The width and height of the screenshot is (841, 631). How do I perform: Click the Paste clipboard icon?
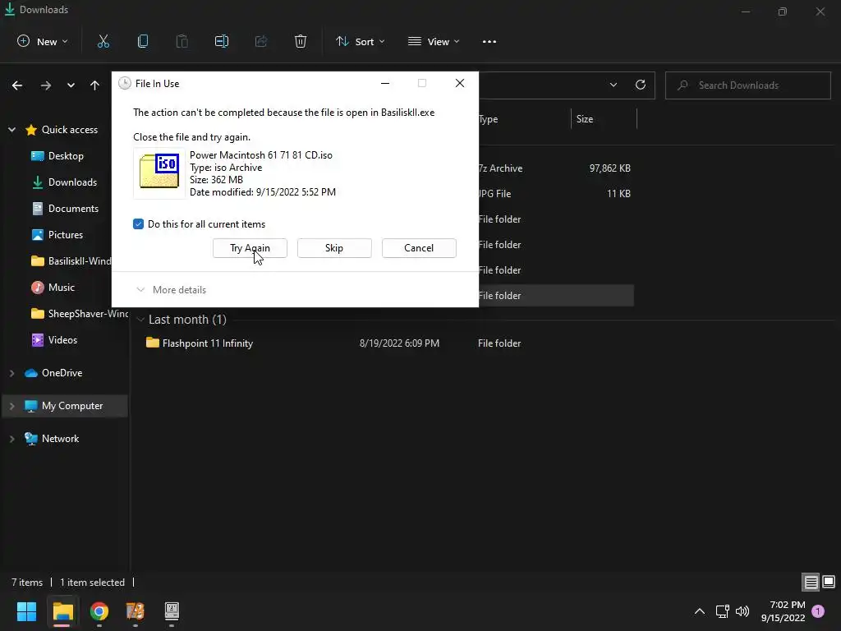point(182,41)
